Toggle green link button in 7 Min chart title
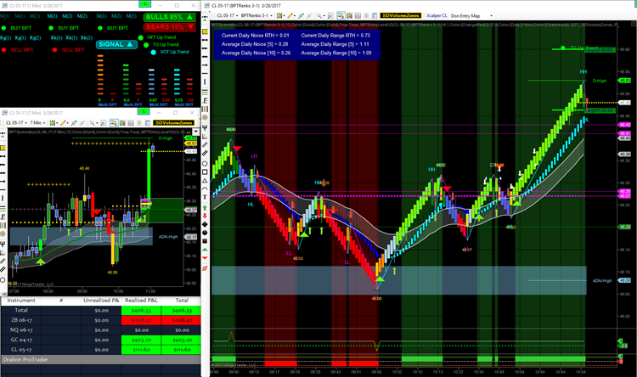 144,112
